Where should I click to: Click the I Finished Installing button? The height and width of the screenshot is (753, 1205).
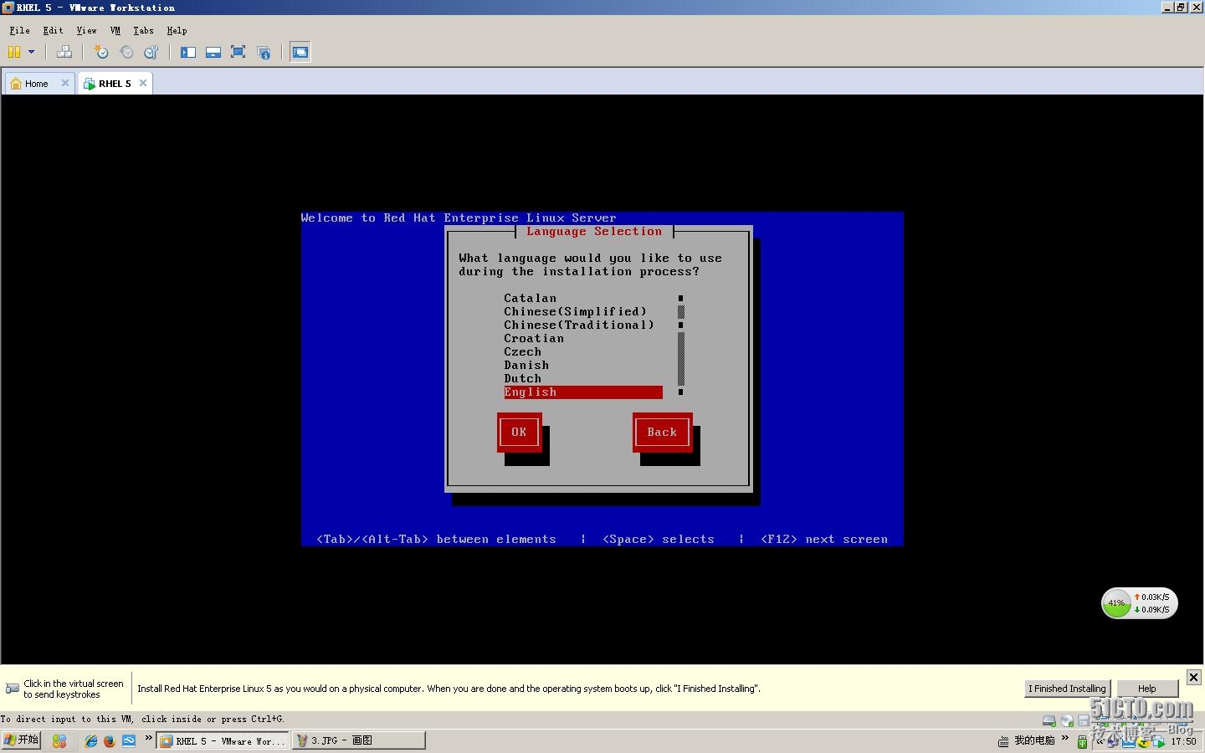[x=1068, y=689]
